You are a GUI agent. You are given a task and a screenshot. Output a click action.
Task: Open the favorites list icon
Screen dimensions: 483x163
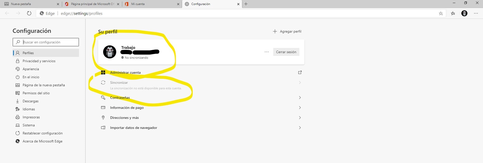[453, 14]
